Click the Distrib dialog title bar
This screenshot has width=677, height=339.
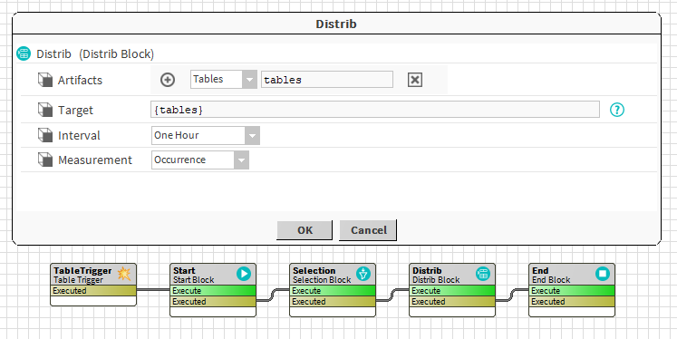pyautogui.click(x=336, y=24)
